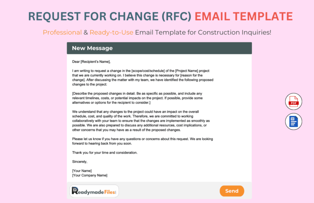Click the ReadymadeFiles logo
This screenshot has height=203, width=314.
(94, 191)
